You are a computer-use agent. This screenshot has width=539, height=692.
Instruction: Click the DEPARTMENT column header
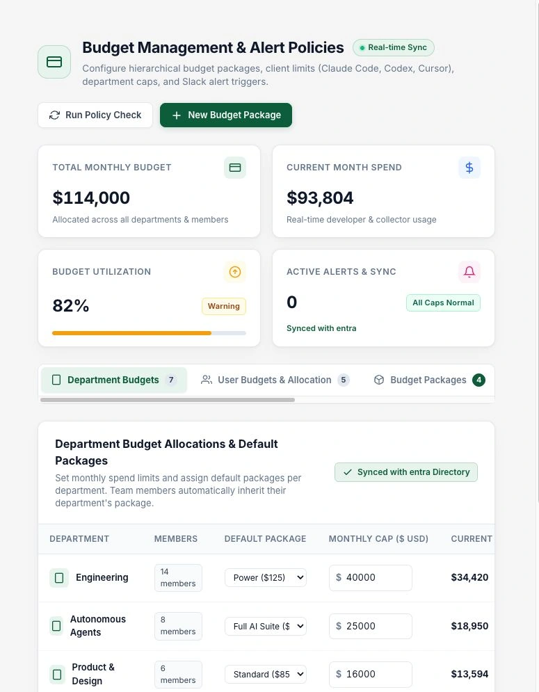(79, 539)
